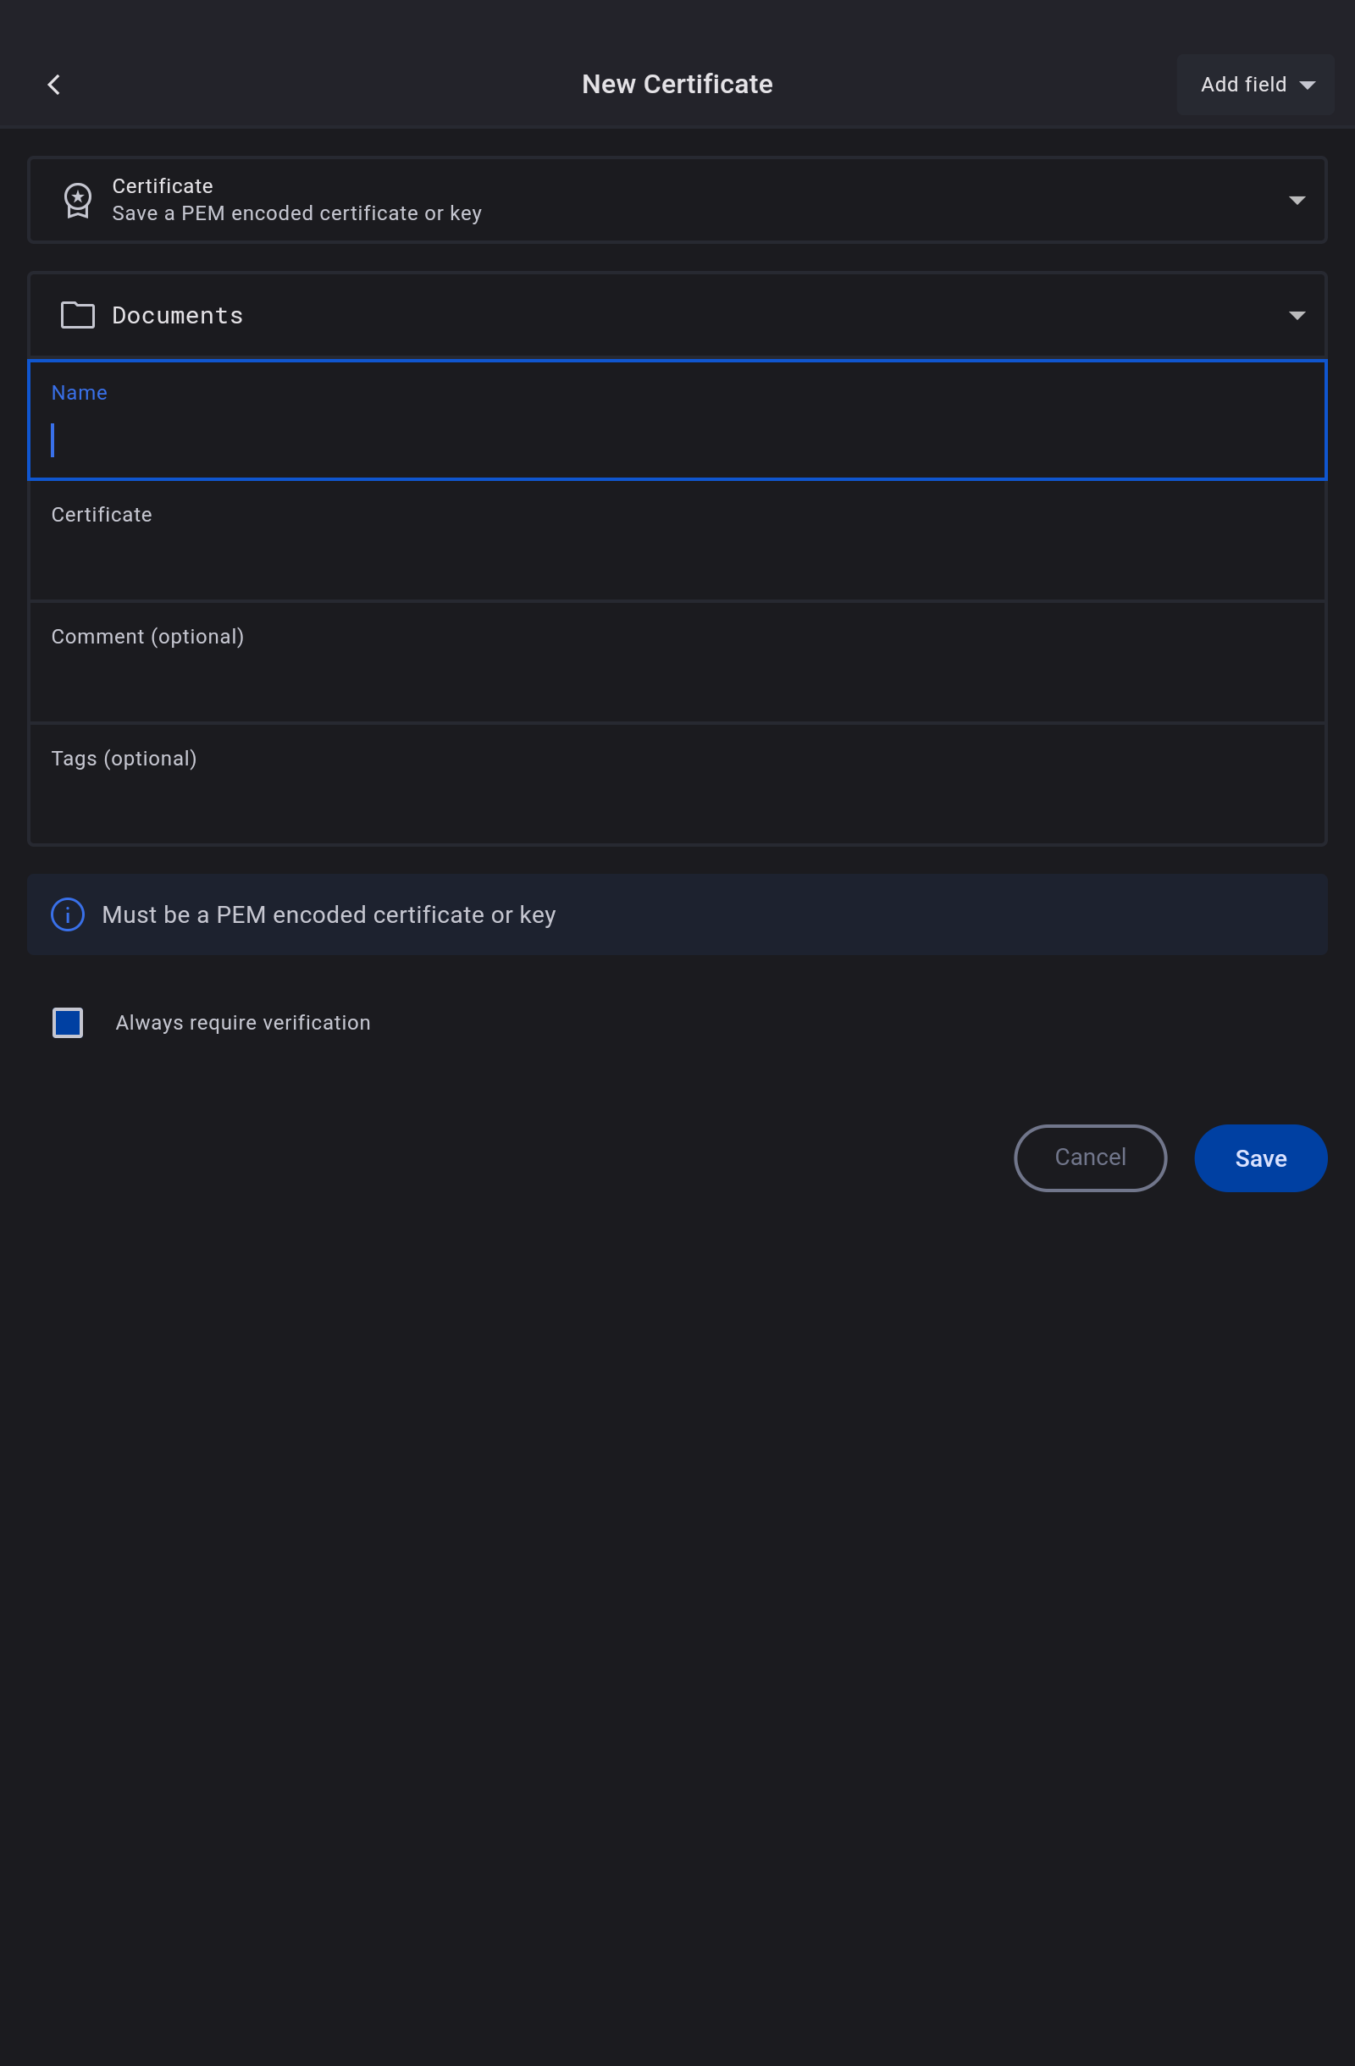The height and width of the screenshot is (2066, 1355).
Task: Click the blue info circle icon
Action: click(68, 914)
